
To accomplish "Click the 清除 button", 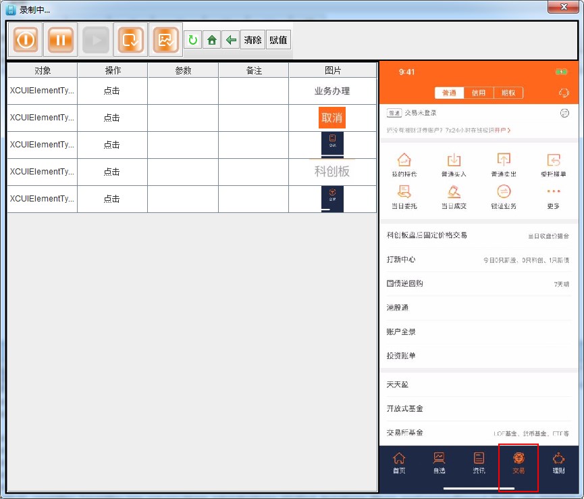I will 253,41.
